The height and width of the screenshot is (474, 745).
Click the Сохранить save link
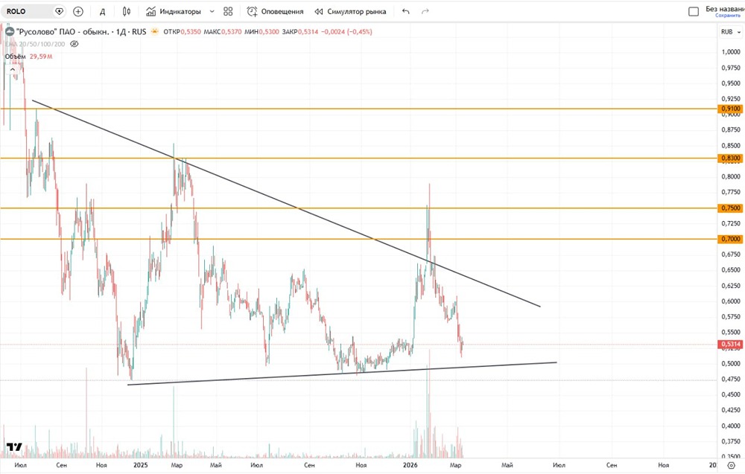coord(728,16)
